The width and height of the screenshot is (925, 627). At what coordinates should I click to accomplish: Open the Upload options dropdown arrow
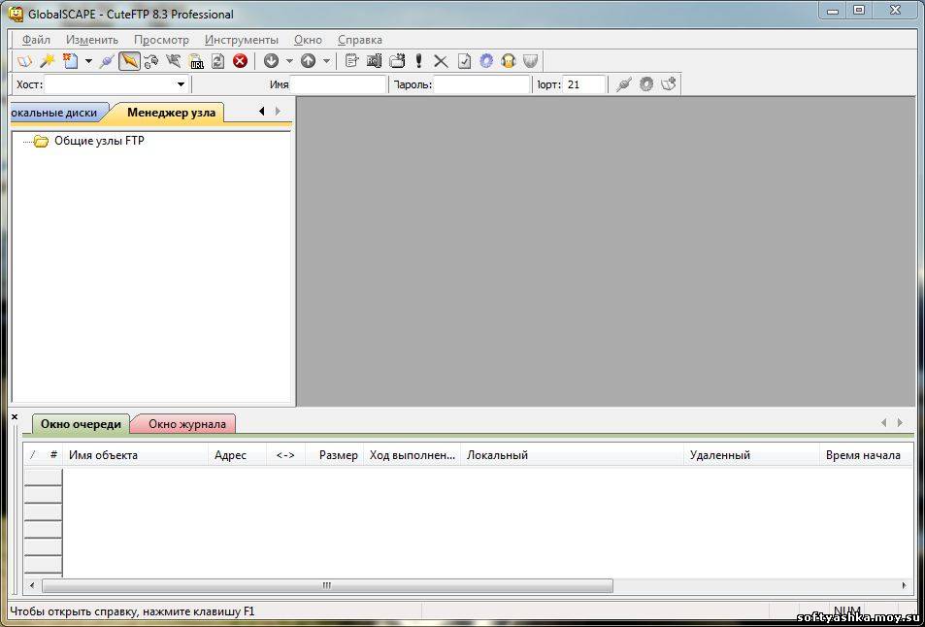tap(326, 61)
